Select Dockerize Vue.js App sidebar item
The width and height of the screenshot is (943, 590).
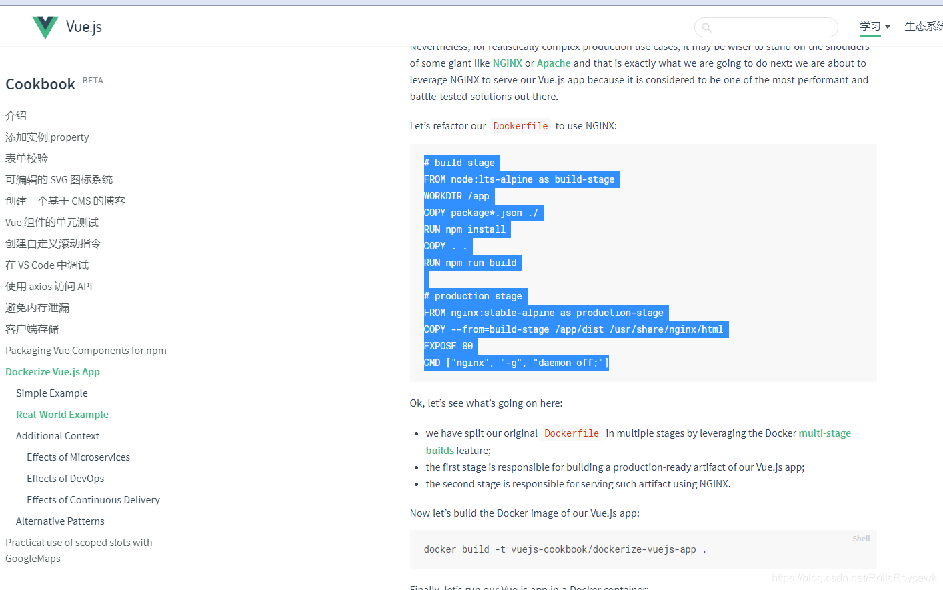53,372
